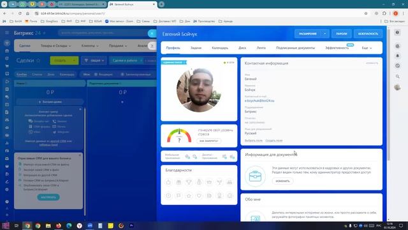
Task: Reload the page with browser refresh icon
Action: click(20, 13)
